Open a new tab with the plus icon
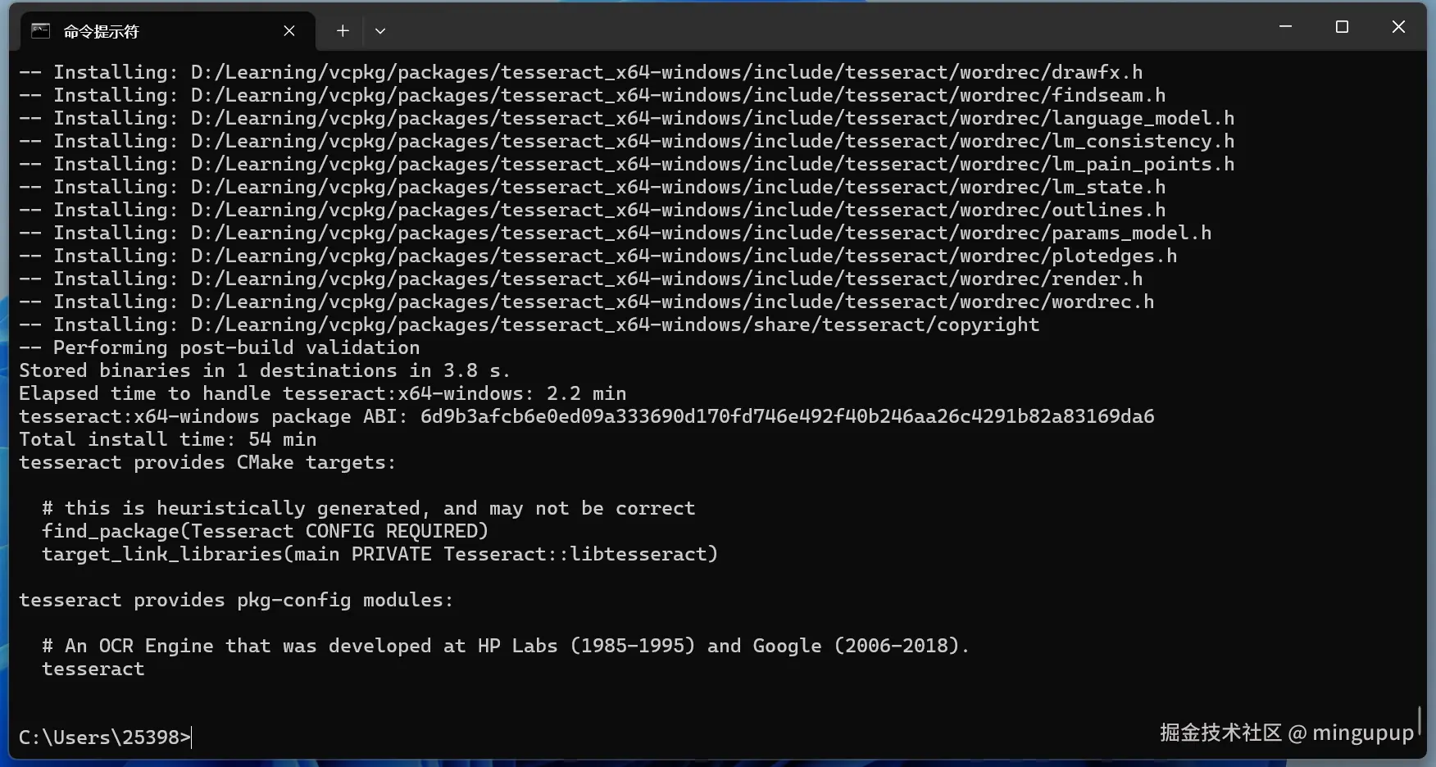The image size is (1436, 767). click(343, 31)
